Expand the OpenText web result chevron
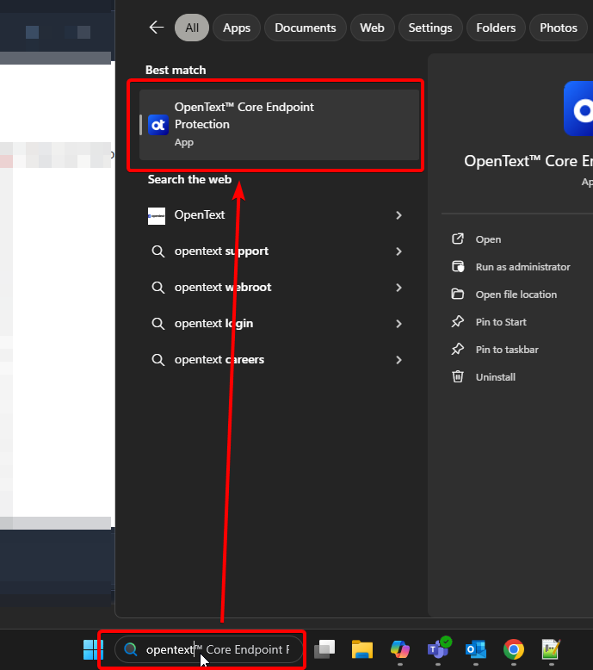The width and height of the screenshot is (593, 670). [398, 215]
